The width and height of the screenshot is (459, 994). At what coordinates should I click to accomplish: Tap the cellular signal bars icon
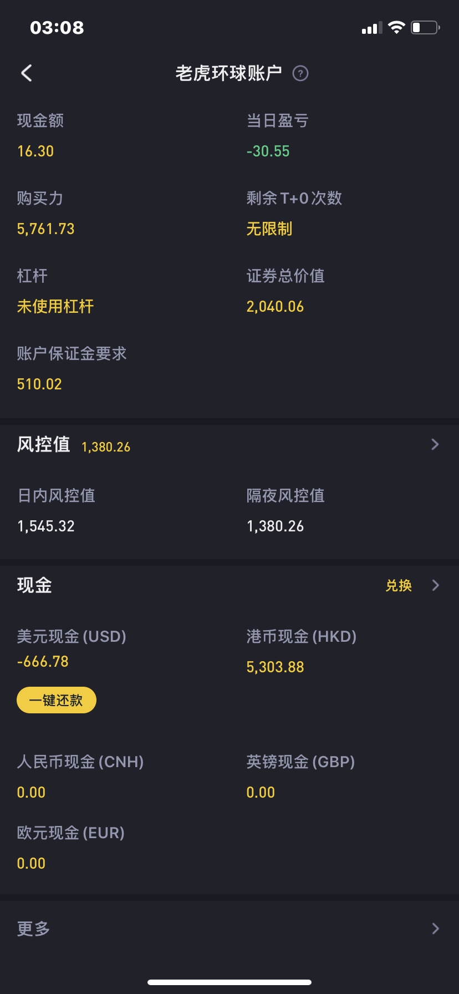tap(371, 28)
